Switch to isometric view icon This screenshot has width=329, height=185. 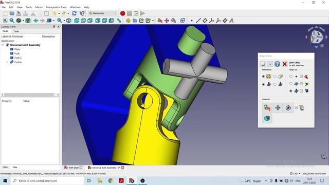68,21
